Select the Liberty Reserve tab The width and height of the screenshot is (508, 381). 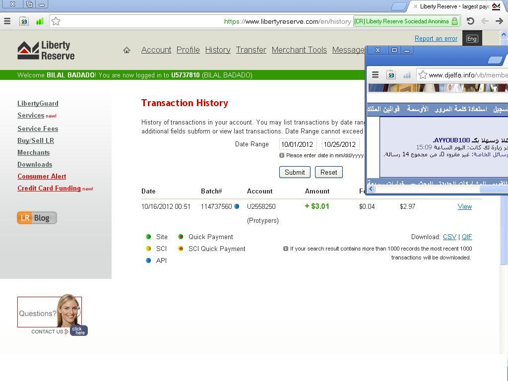coord(454,6)
